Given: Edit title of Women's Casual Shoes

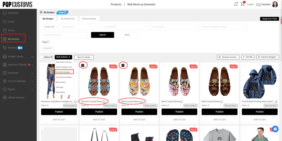Looking at the screenshot, I should click(104, 101).
